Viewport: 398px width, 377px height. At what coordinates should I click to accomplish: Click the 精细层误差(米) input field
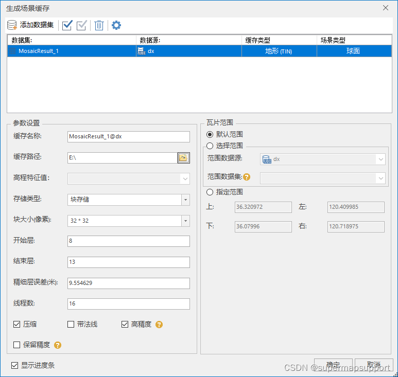coord(129,283)
